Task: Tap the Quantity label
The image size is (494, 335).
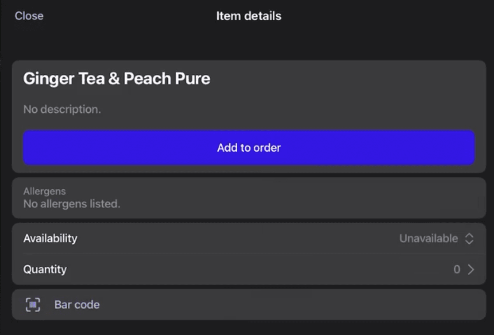Action: 45,269
